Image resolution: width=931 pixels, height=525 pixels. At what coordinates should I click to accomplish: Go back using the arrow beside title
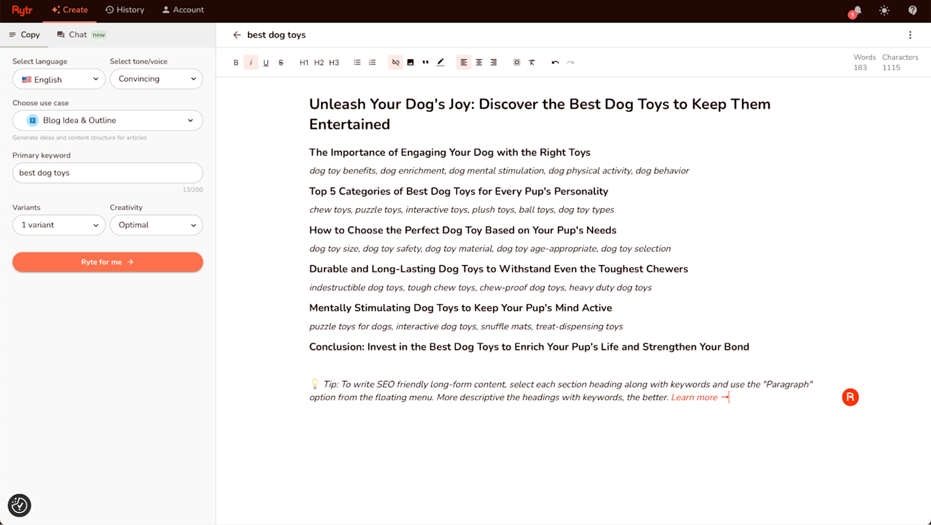click(237, 35)
